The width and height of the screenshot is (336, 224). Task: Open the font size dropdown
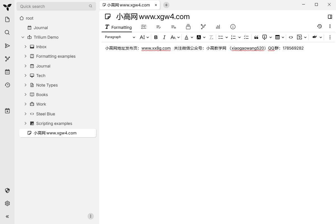pos(144,37)
